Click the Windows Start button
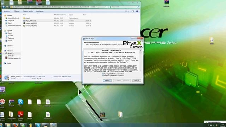This screenshot has width=226, height=127. coord(1,125)
